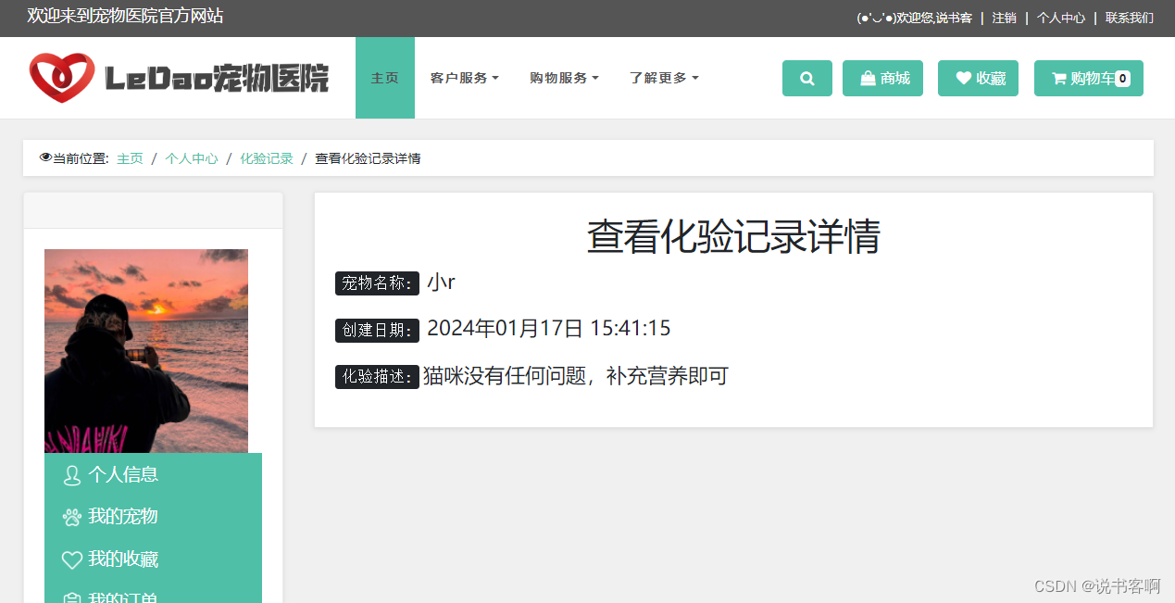The height and width of the screenshot is (603, 1175).
Task: Click the heart icon inside the 收藏 button
Action: [962, 78]
